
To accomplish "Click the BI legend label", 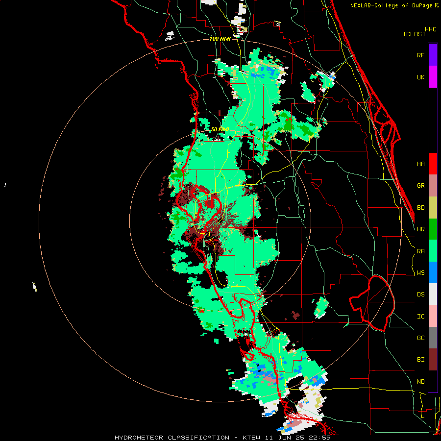I will (x=421, y=360).
